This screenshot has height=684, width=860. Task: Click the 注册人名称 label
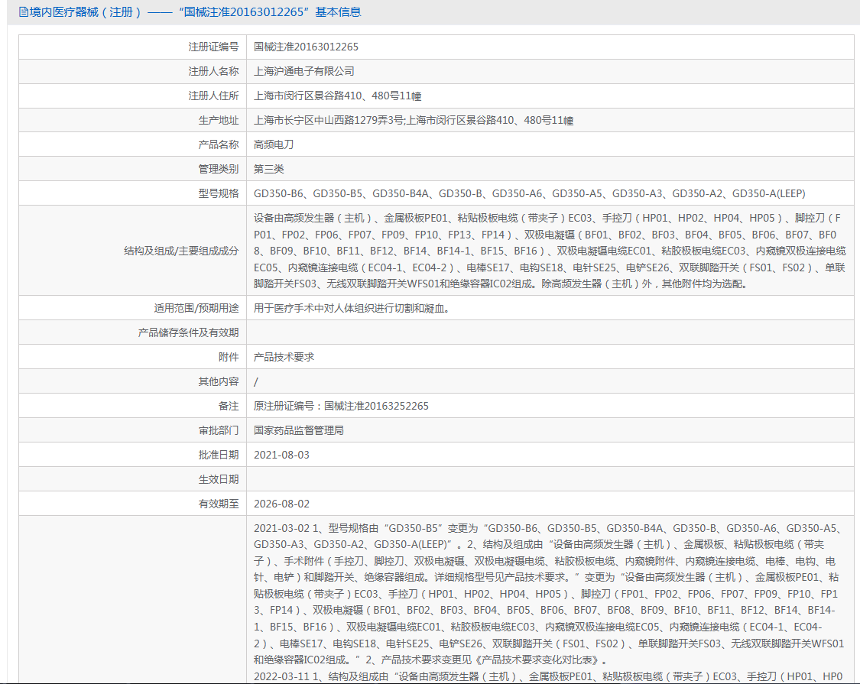coord(213,71)
